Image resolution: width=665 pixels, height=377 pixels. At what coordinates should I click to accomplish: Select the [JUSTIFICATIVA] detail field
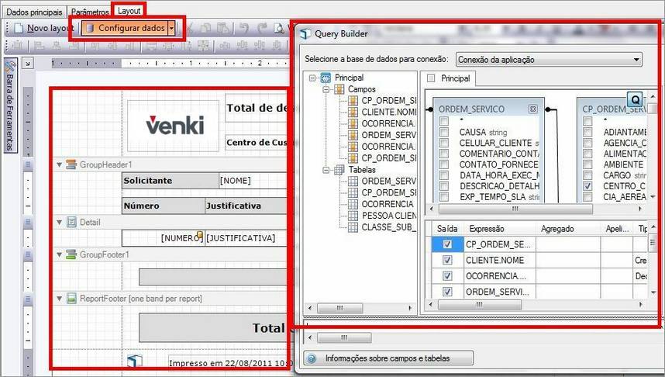(x=246, y=238)
